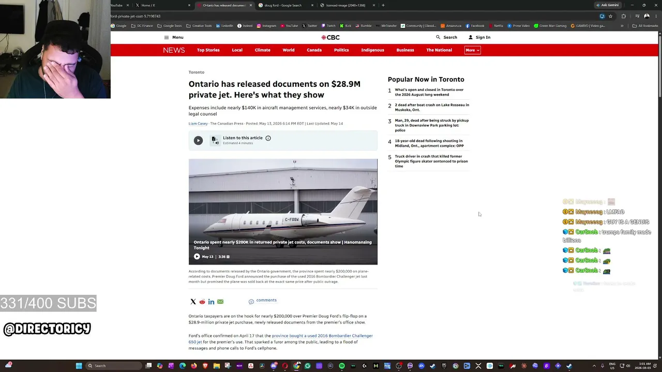This screenshot has height=372, width=662.
Task: Switch to the licensed-image browser tab
Action: click(x=345, y=5)
